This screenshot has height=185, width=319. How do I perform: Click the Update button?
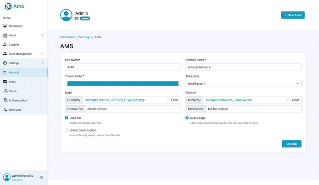(292, 144)
